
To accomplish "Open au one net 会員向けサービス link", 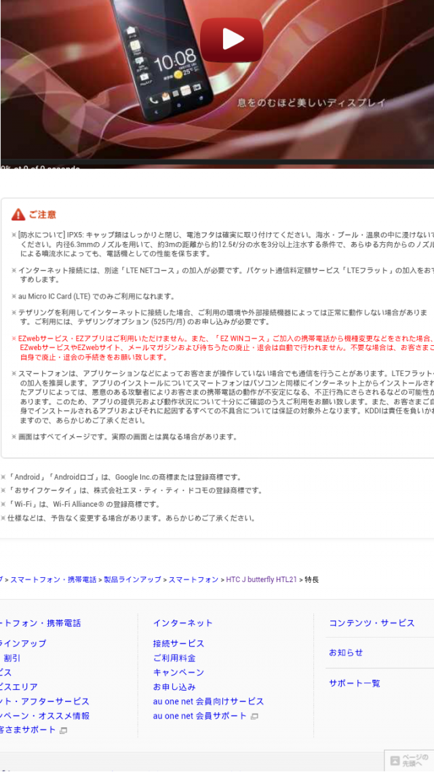I will click(x=208, y=701).
